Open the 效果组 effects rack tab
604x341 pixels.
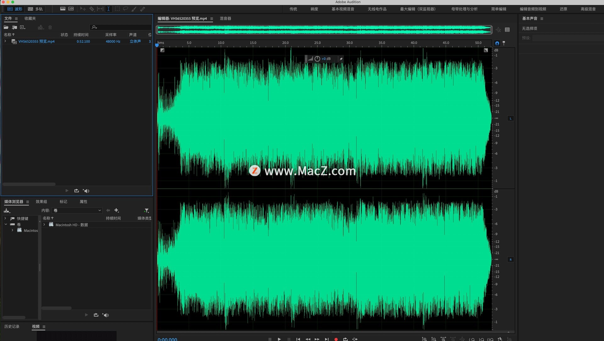tap(41, 202)
